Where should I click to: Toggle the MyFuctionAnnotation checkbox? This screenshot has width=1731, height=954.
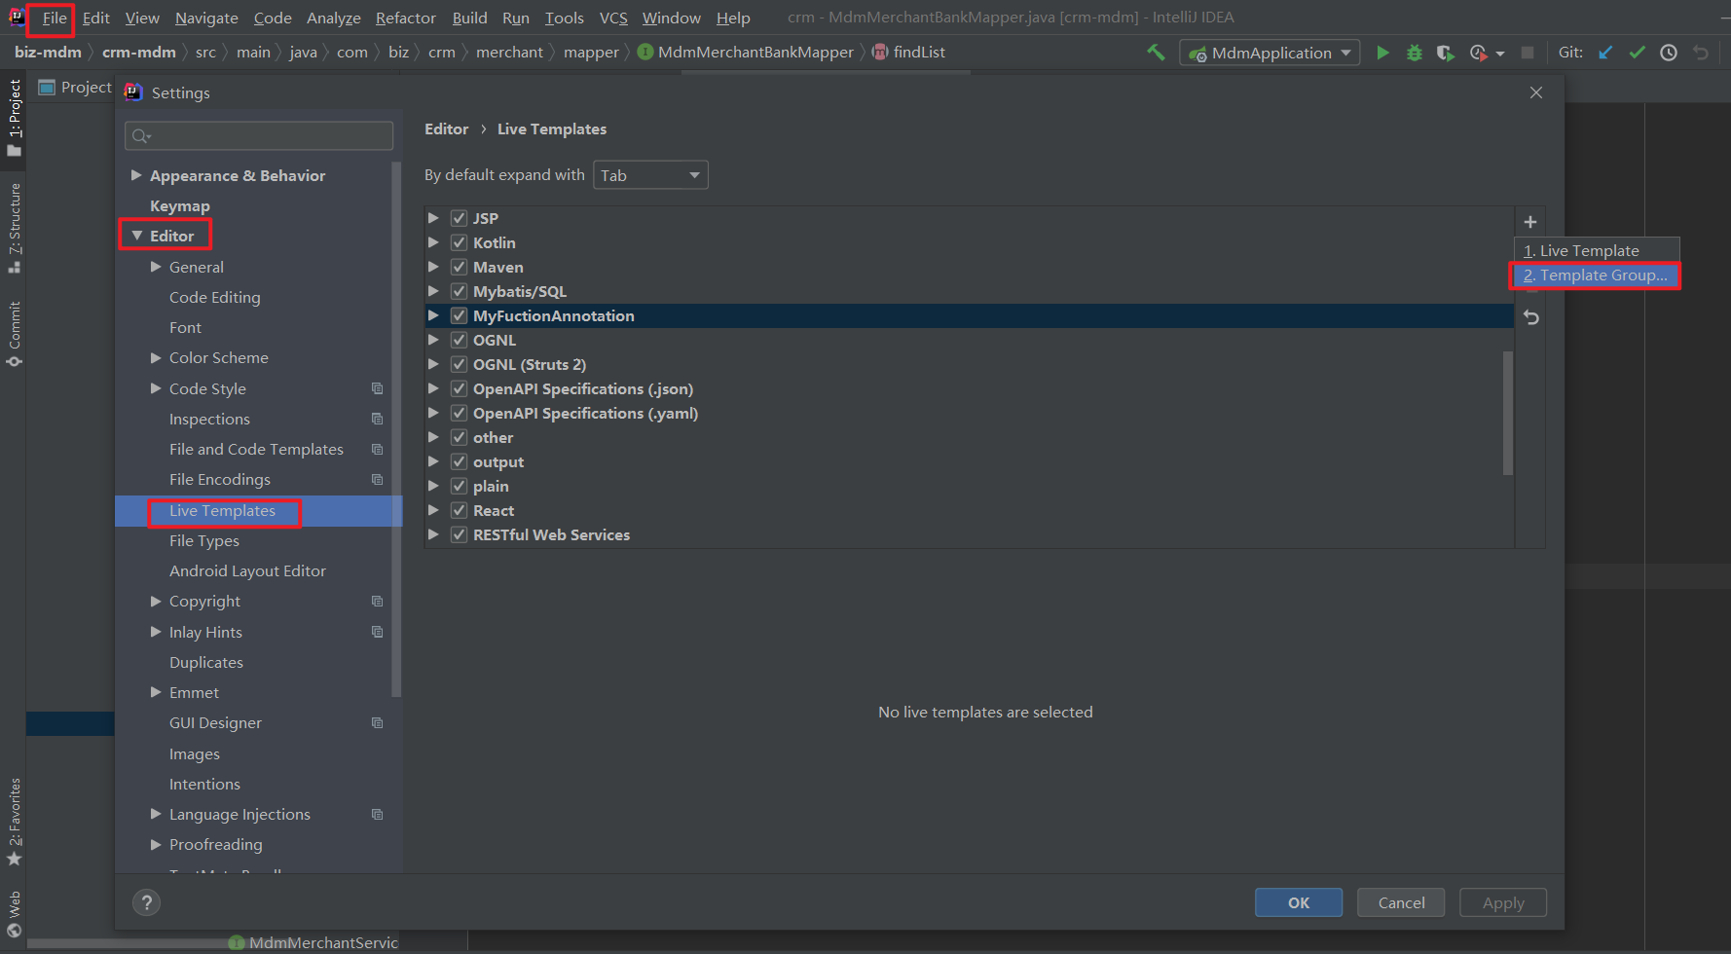459,315
